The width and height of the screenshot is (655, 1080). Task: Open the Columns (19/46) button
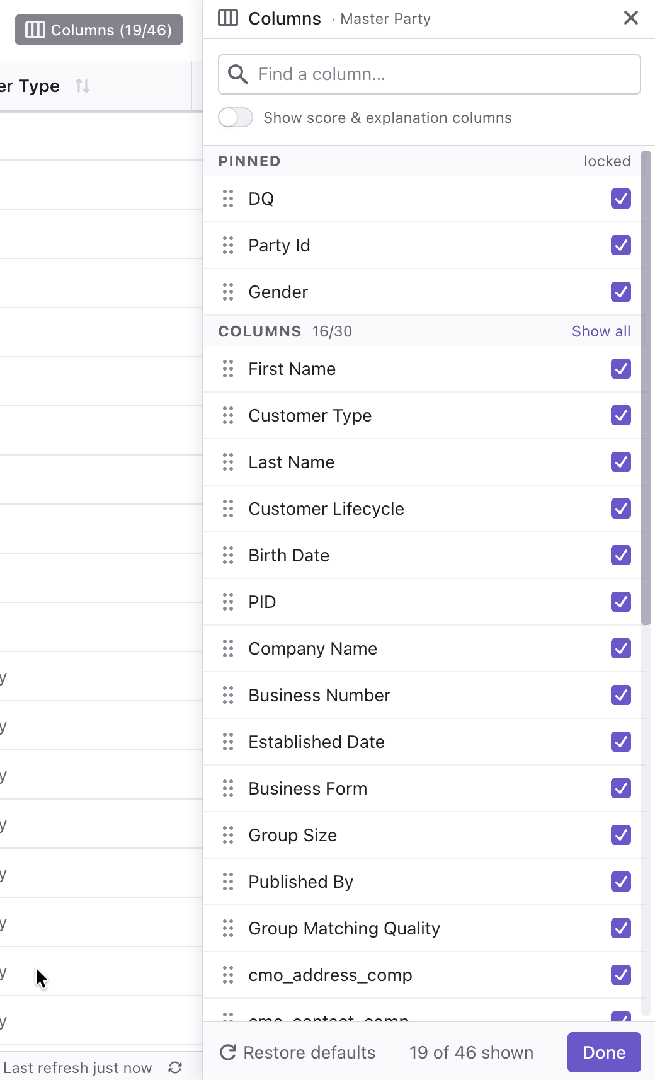click(99, 30)
